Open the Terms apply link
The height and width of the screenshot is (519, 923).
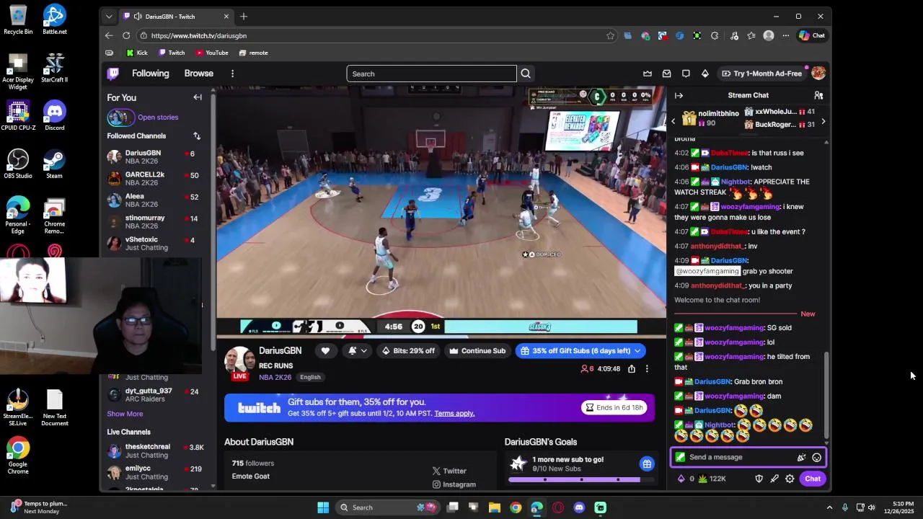tap(454, 413)
